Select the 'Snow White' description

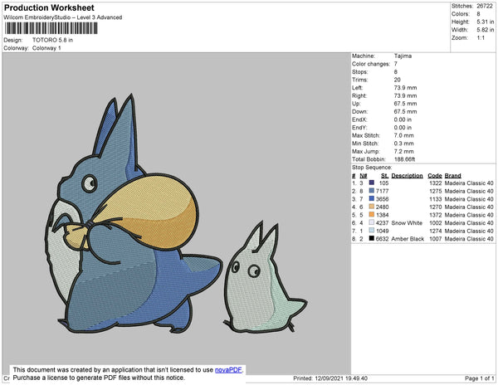[x=407, y=223]
